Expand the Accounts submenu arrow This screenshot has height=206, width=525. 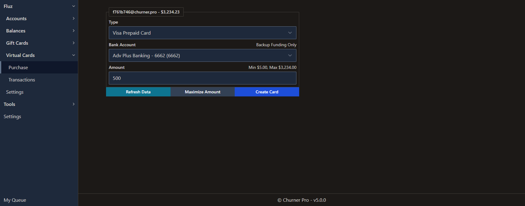point(73,18)
